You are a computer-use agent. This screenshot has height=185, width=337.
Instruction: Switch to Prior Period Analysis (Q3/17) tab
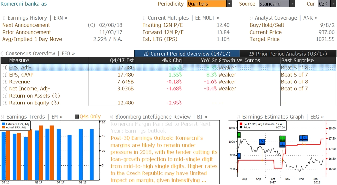click(288, 54)
